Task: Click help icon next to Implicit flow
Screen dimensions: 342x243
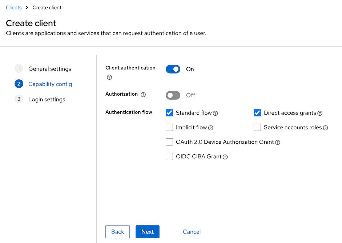Action: point(211,128)
